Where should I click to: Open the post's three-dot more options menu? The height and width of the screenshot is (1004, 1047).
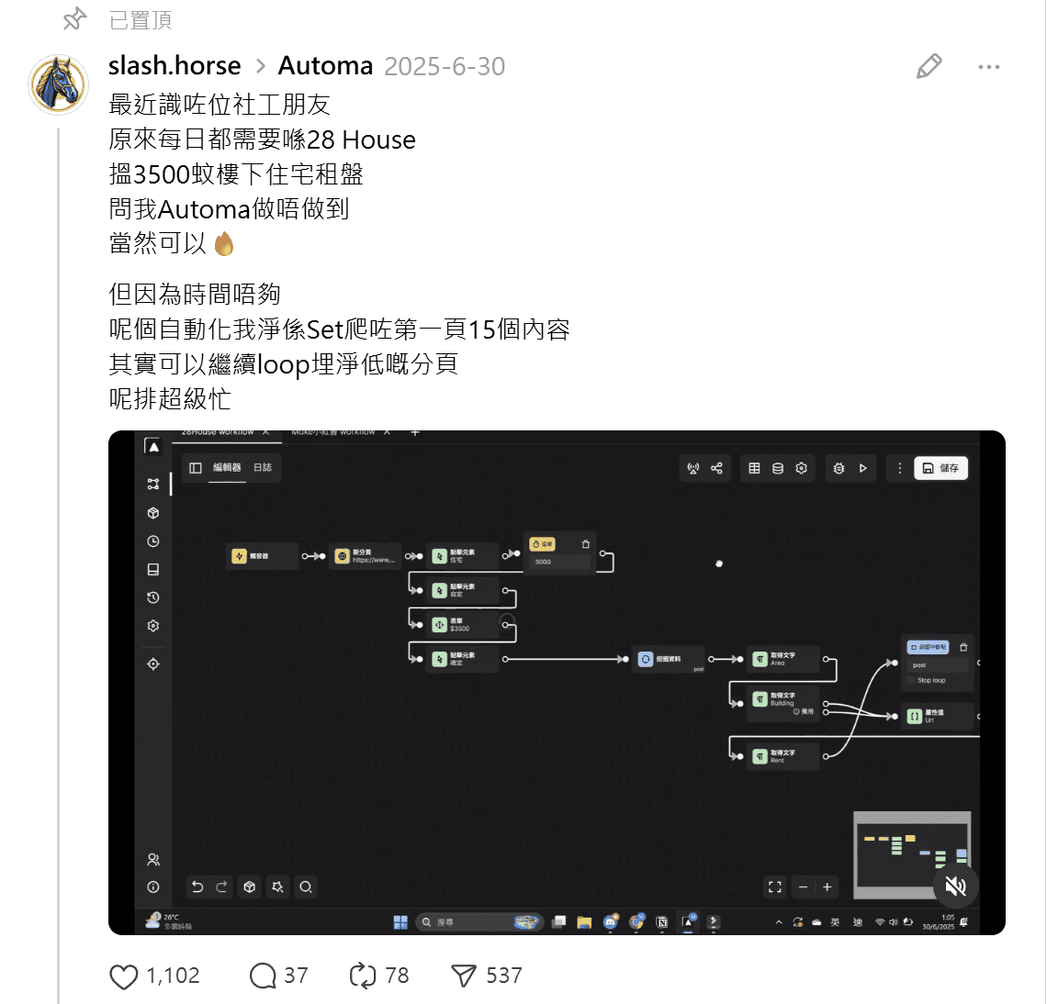coord(989,67)
